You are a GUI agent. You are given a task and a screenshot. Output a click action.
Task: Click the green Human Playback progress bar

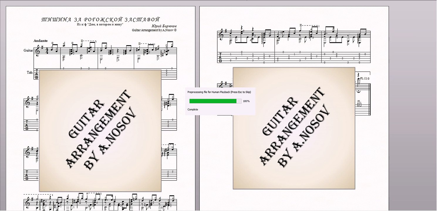[215, 101]
